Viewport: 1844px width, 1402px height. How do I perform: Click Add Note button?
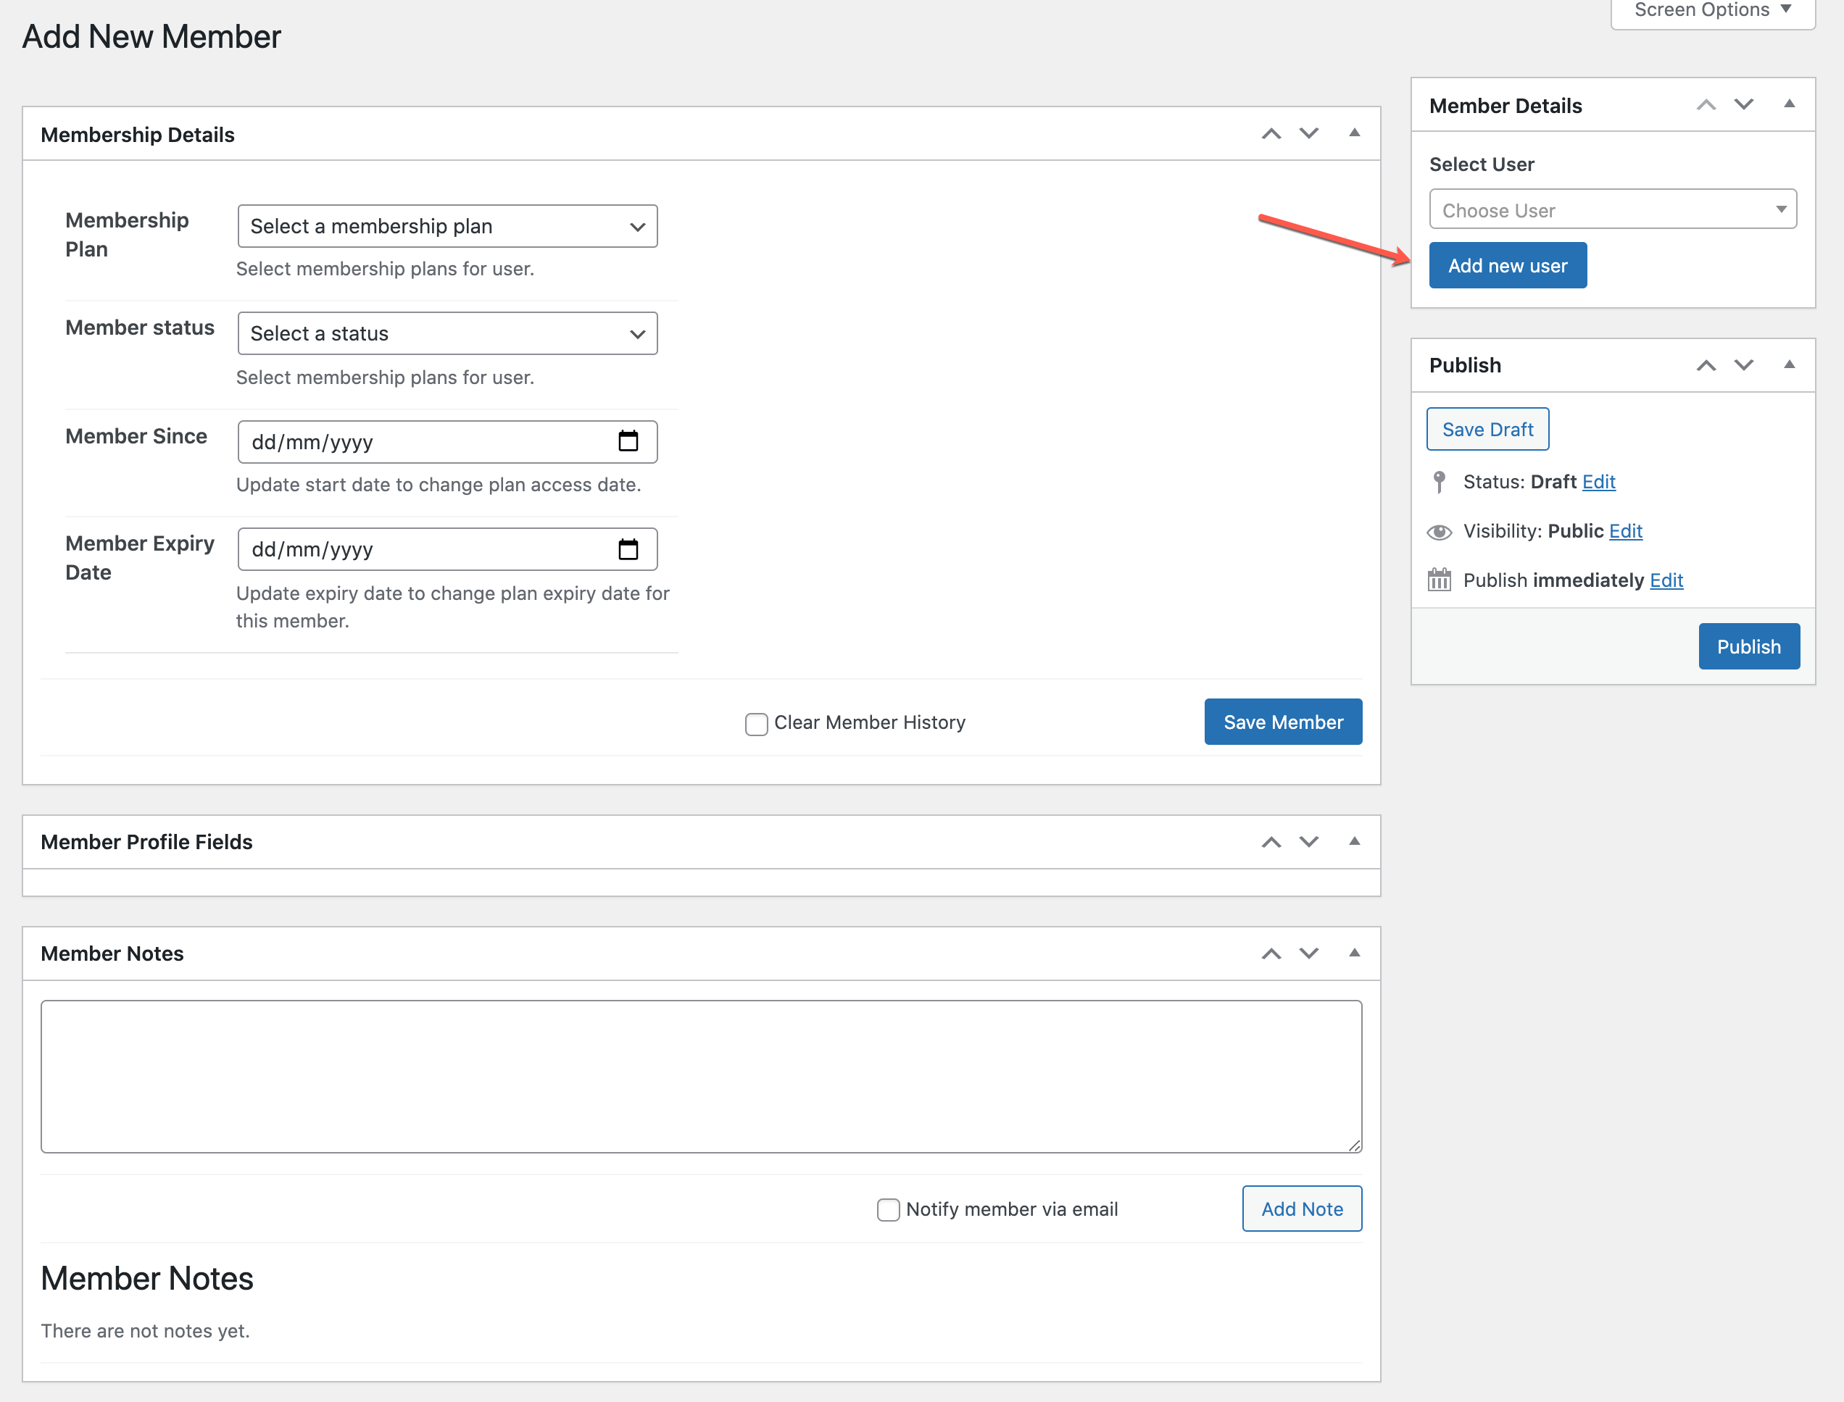pos(1301,1209)
